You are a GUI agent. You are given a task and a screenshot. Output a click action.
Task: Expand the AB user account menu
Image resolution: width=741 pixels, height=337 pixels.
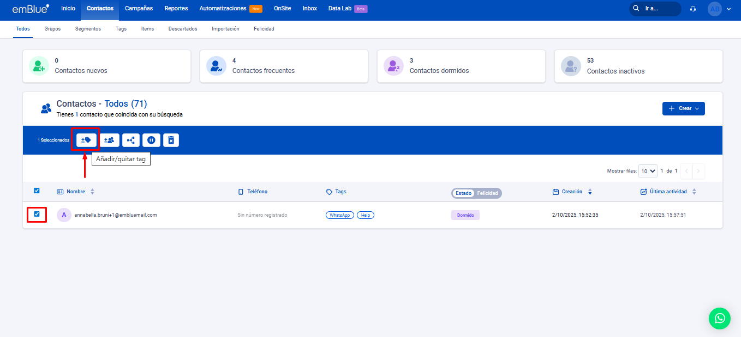pyautogui.click(x=719, y=9)
